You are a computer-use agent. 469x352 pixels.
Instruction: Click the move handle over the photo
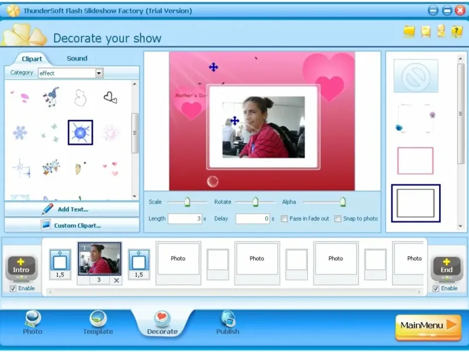235,121
